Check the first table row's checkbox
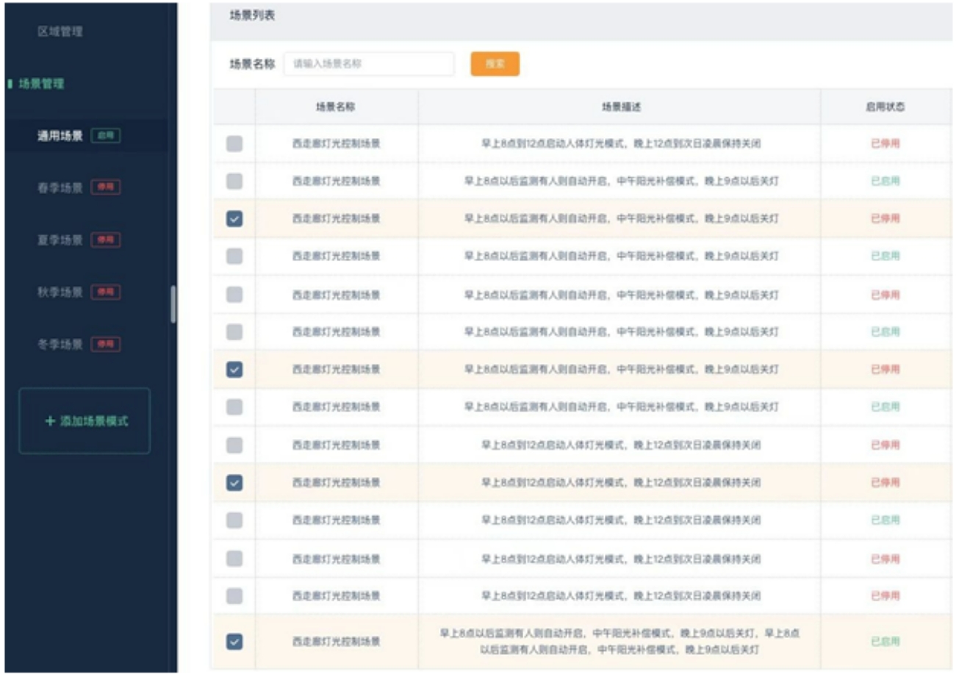This screenshot has width=959, height=677. coord(234,144)
